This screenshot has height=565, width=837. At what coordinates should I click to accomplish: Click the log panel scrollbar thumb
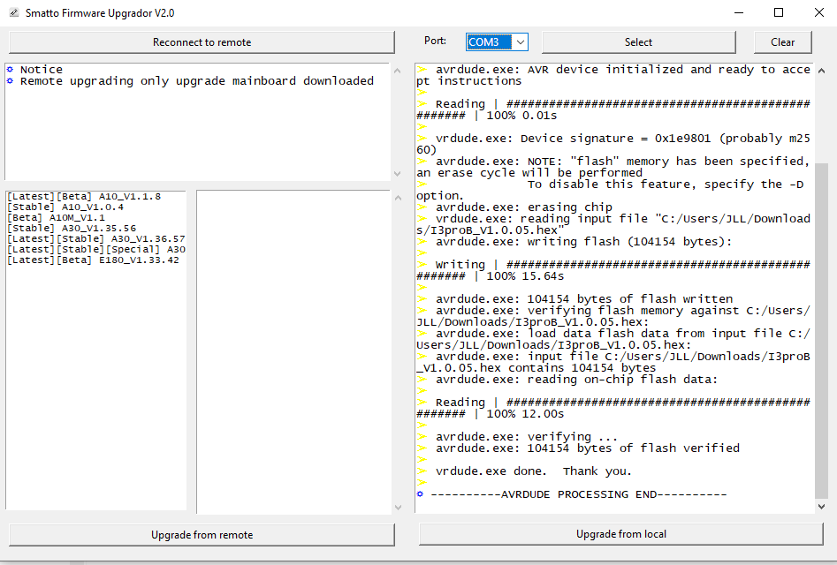click(821, 330)
